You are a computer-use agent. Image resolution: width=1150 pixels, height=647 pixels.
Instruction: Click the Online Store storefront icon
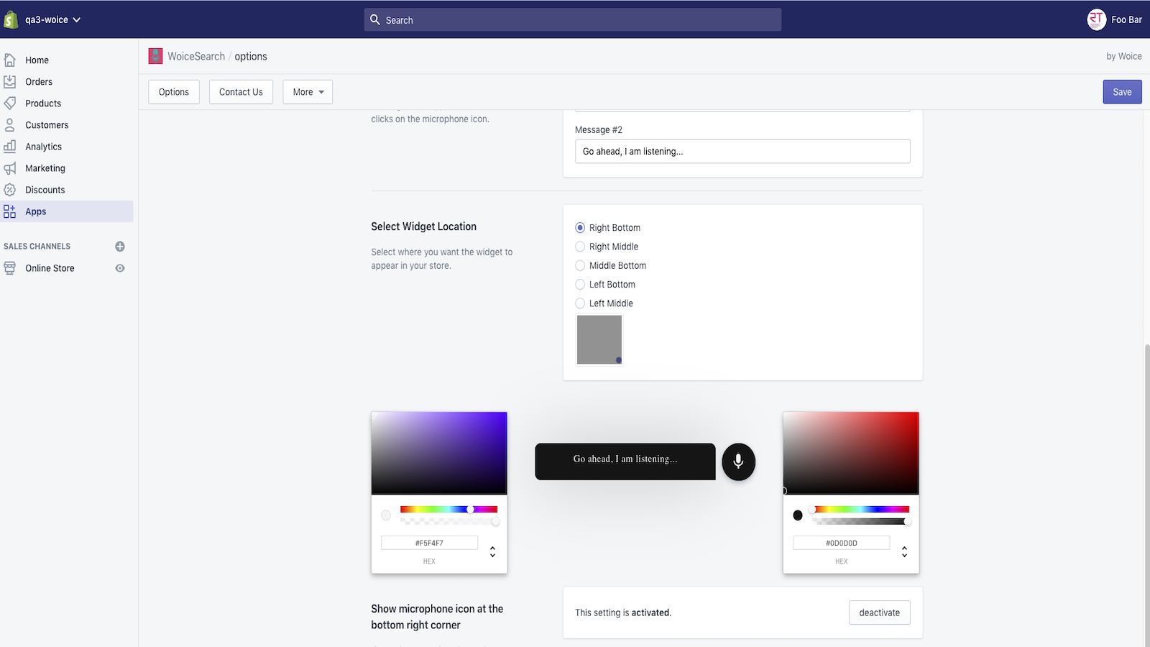(10, 268)
